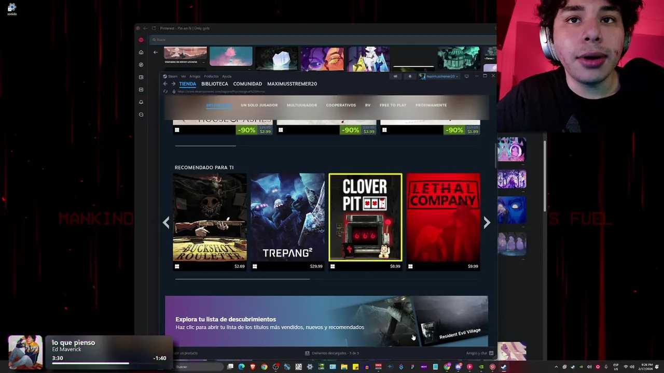This screenshot has width=664, height=373.
Task: Reload the Steam store page
Action: pyautogui.click(x=165, y=92)
